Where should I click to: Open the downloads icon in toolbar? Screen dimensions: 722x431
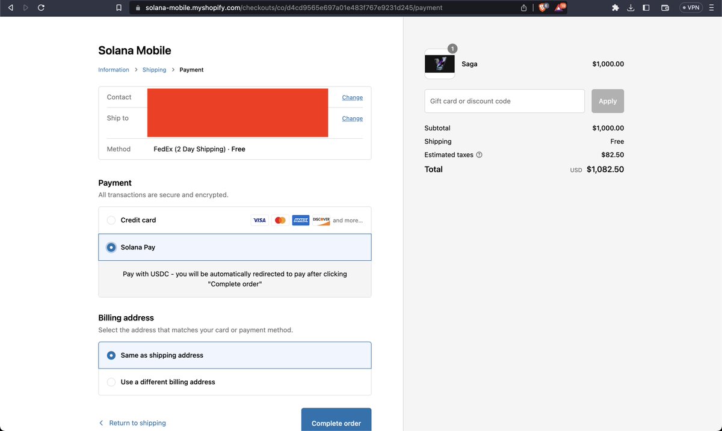[631, 8]
